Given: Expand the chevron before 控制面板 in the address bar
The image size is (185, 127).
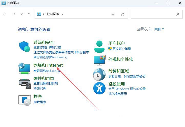Looking at the screenshot, I should [44, 14].
